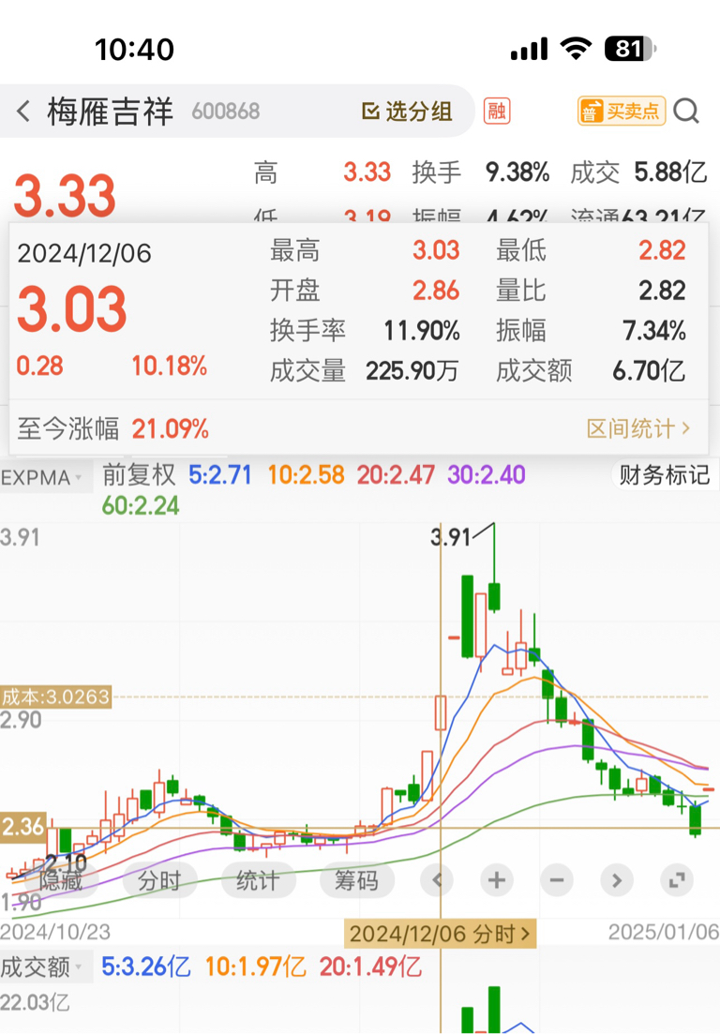Tap 隐藏 to hide chart toolbar
This screenshot has width=720, height=1034.
pos(61,879)
